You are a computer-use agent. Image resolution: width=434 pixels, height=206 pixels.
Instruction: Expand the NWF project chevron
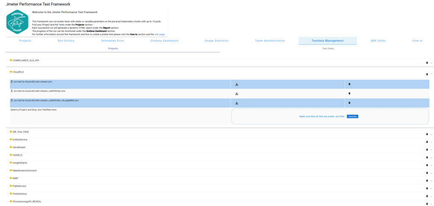pos(431,181)
